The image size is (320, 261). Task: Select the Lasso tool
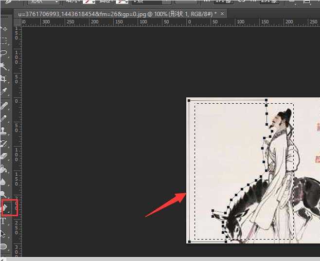(4, 54)
